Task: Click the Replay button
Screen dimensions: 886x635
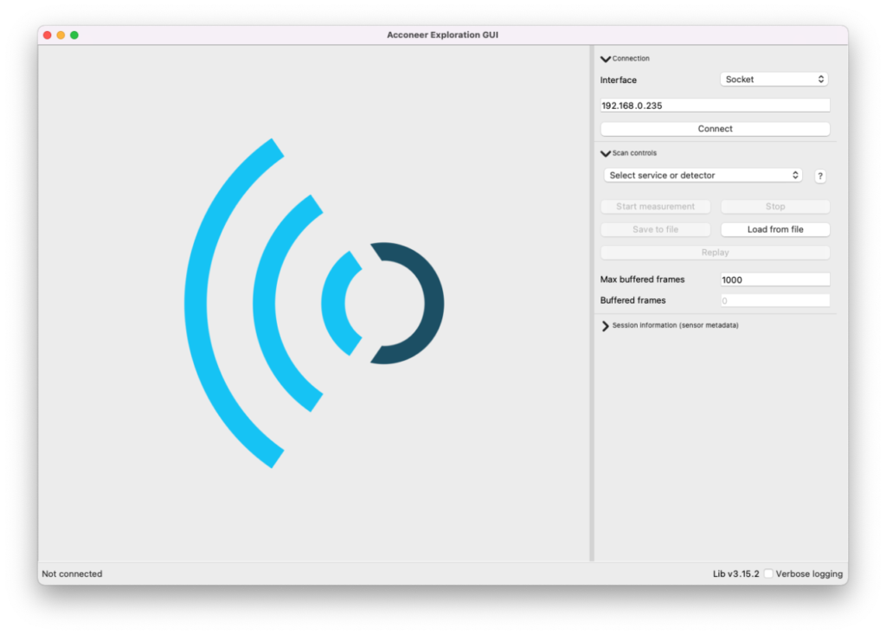Action: (x=715, y=253)
